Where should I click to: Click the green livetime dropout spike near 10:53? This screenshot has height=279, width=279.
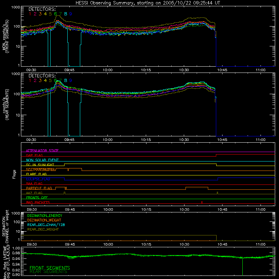click(242, 267)
